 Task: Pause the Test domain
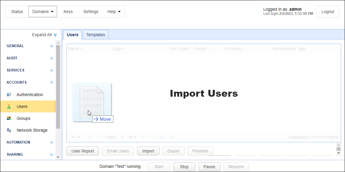tap(209, 166)
